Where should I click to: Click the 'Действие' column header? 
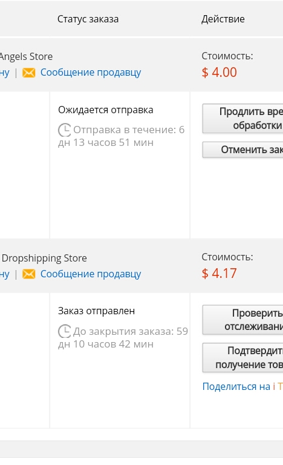[x=223, y=19]
